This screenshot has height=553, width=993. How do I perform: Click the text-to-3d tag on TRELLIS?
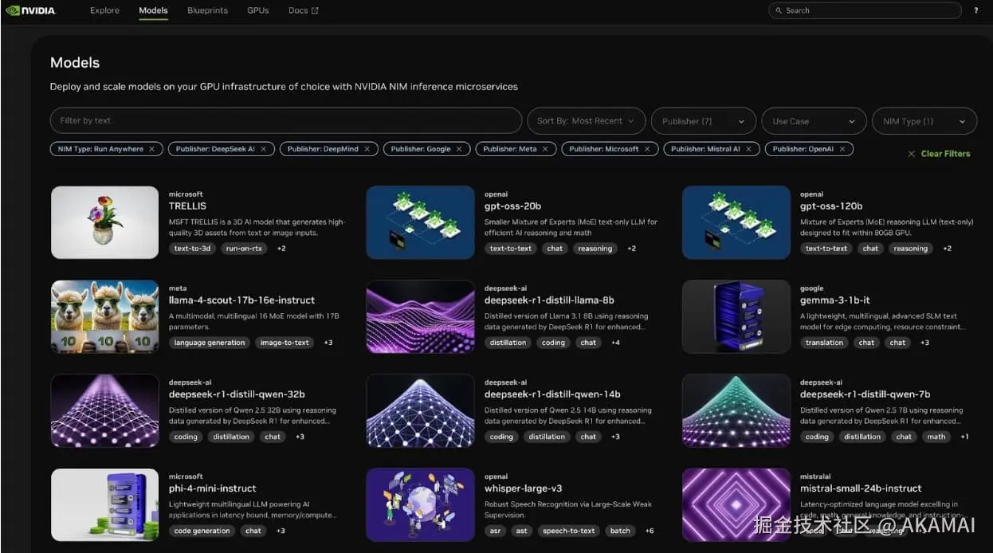(192, 249)
